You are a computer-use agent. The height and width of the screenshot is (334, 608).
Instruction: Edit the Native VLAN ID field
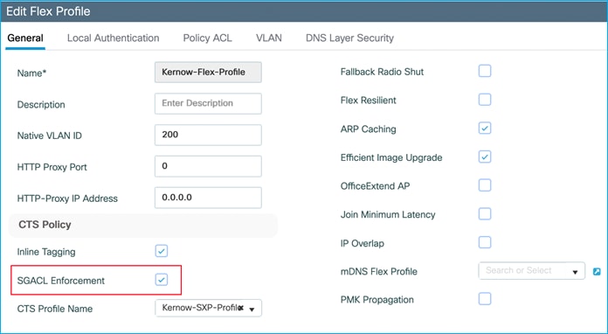208,135
